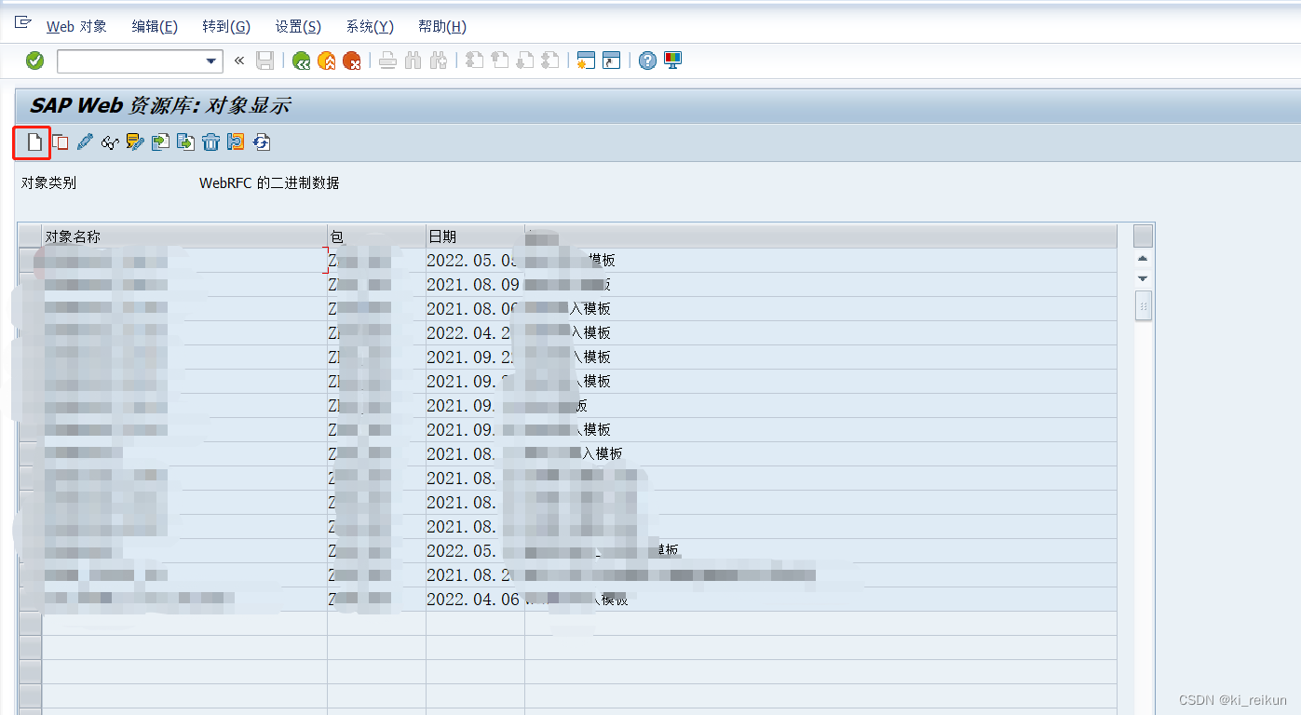Confirm with green Enter checkmark
Image resolution: width=1301 pixels, height=715 pixels.
[x=34, y=60]
